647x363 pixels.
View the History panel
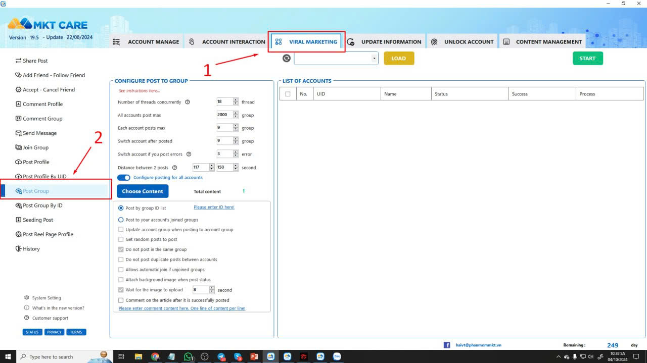click(x=31, y=248)
